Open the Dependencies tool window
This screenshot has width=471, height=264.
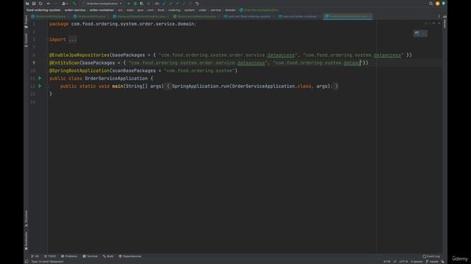click(x=130, y=256)
